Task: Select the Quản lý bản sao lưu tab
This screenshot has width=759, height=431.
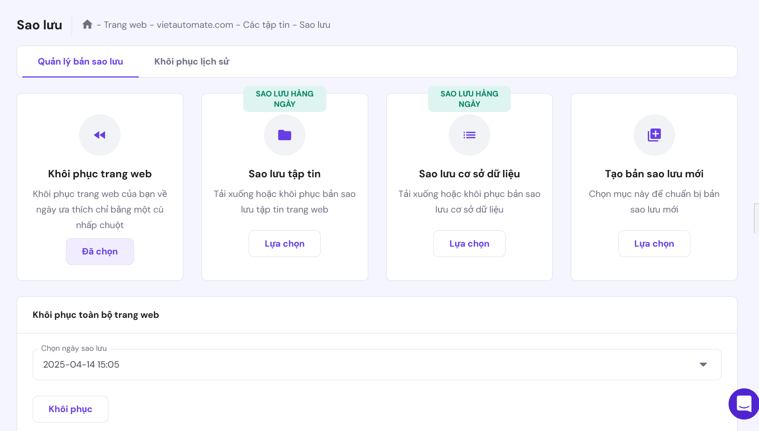Action: [81, 62]
